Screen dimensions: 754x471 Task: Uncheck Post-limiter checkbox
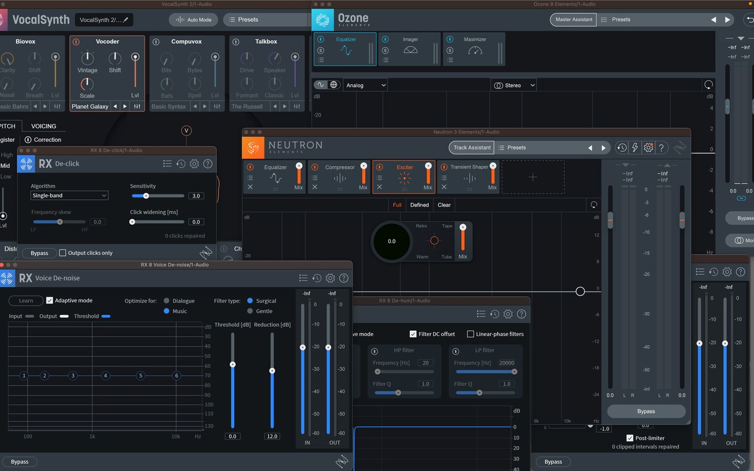click(630, 438)
